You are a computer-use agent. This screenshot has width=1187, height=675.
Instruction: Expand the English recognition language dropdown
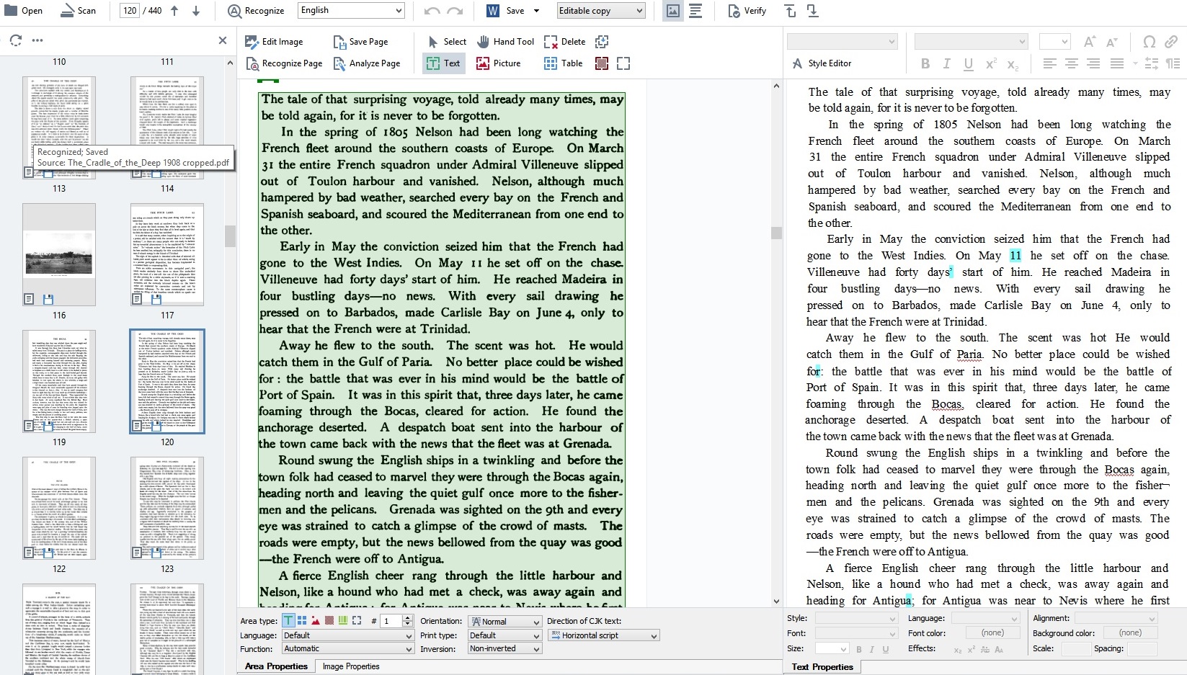pos(399,11)
